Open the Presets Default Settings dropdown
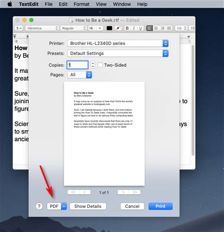The width and height of the screenshot is (224, 232). coord(118,54)
